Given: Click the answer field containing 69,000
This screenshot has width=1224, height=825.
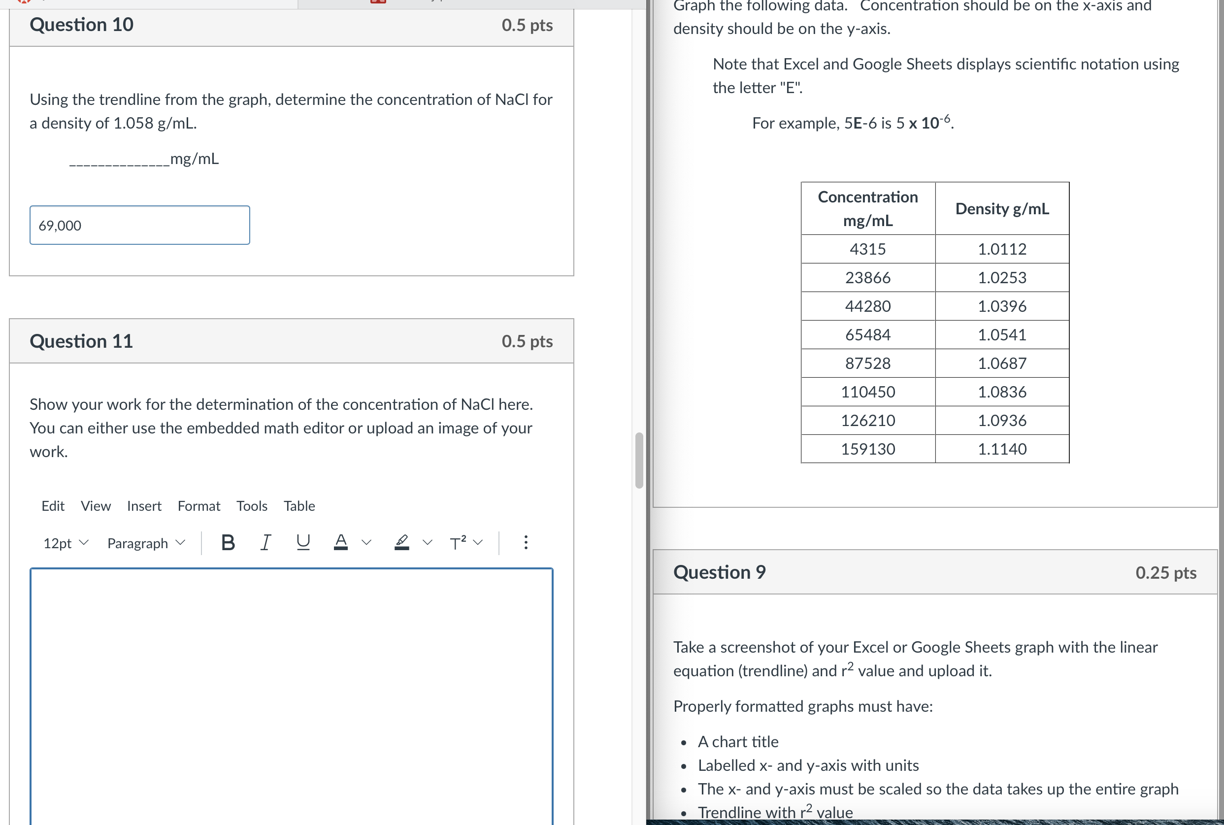Looking at the screenshot, I should tap(139, 225).
